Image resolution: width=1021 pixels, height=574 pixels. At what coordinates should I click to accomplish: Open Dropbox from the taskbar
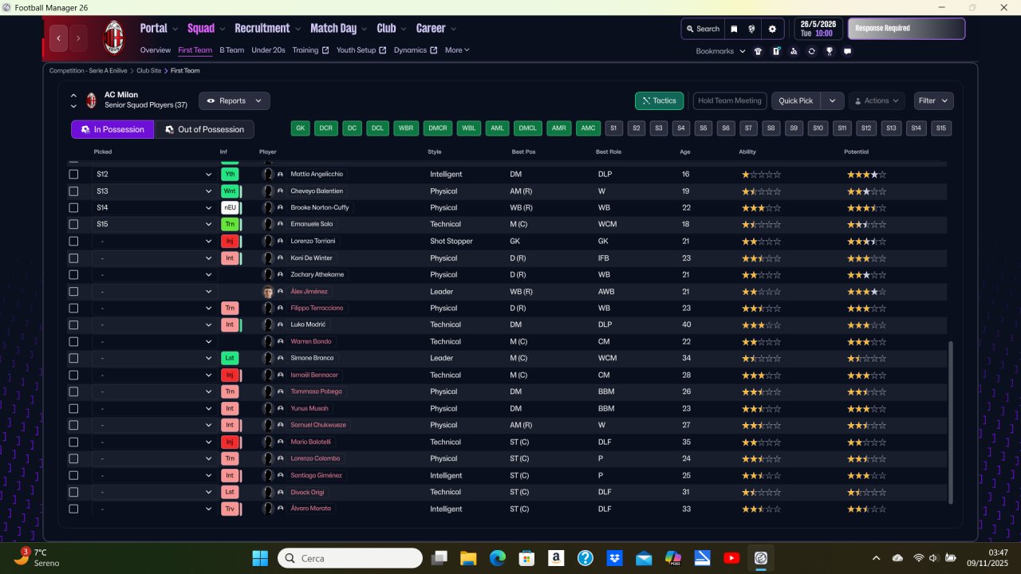pyautogui.click(x=614, y=558)
